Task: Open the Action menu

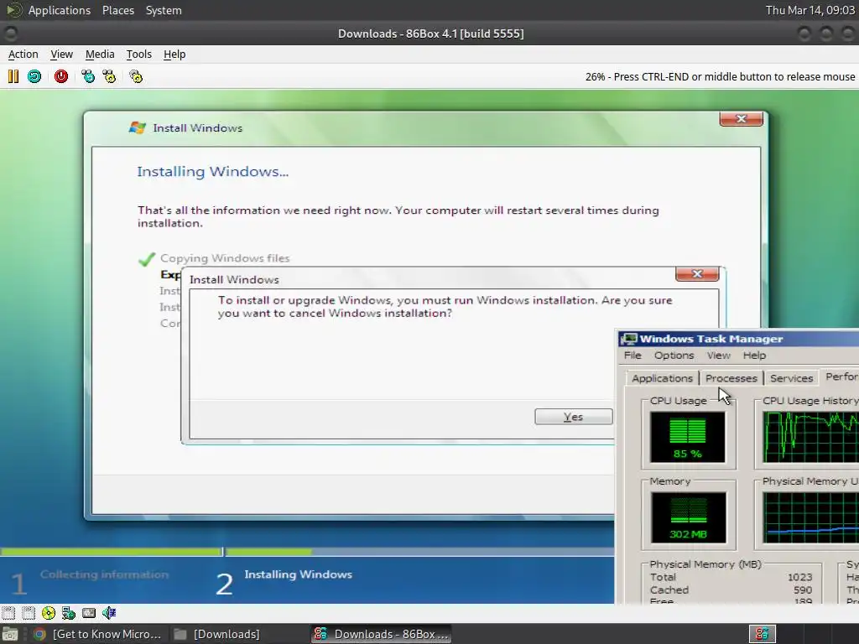Action: pyautogui.click(x=23, y=55)
